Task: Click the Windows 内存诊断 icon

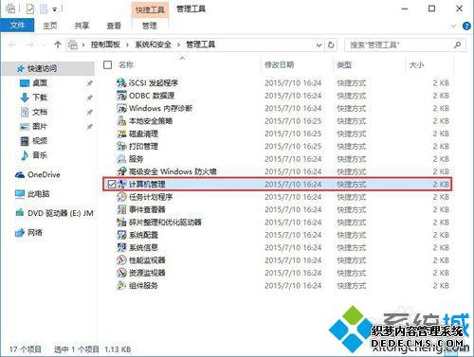Action: (x=121, y=108)
